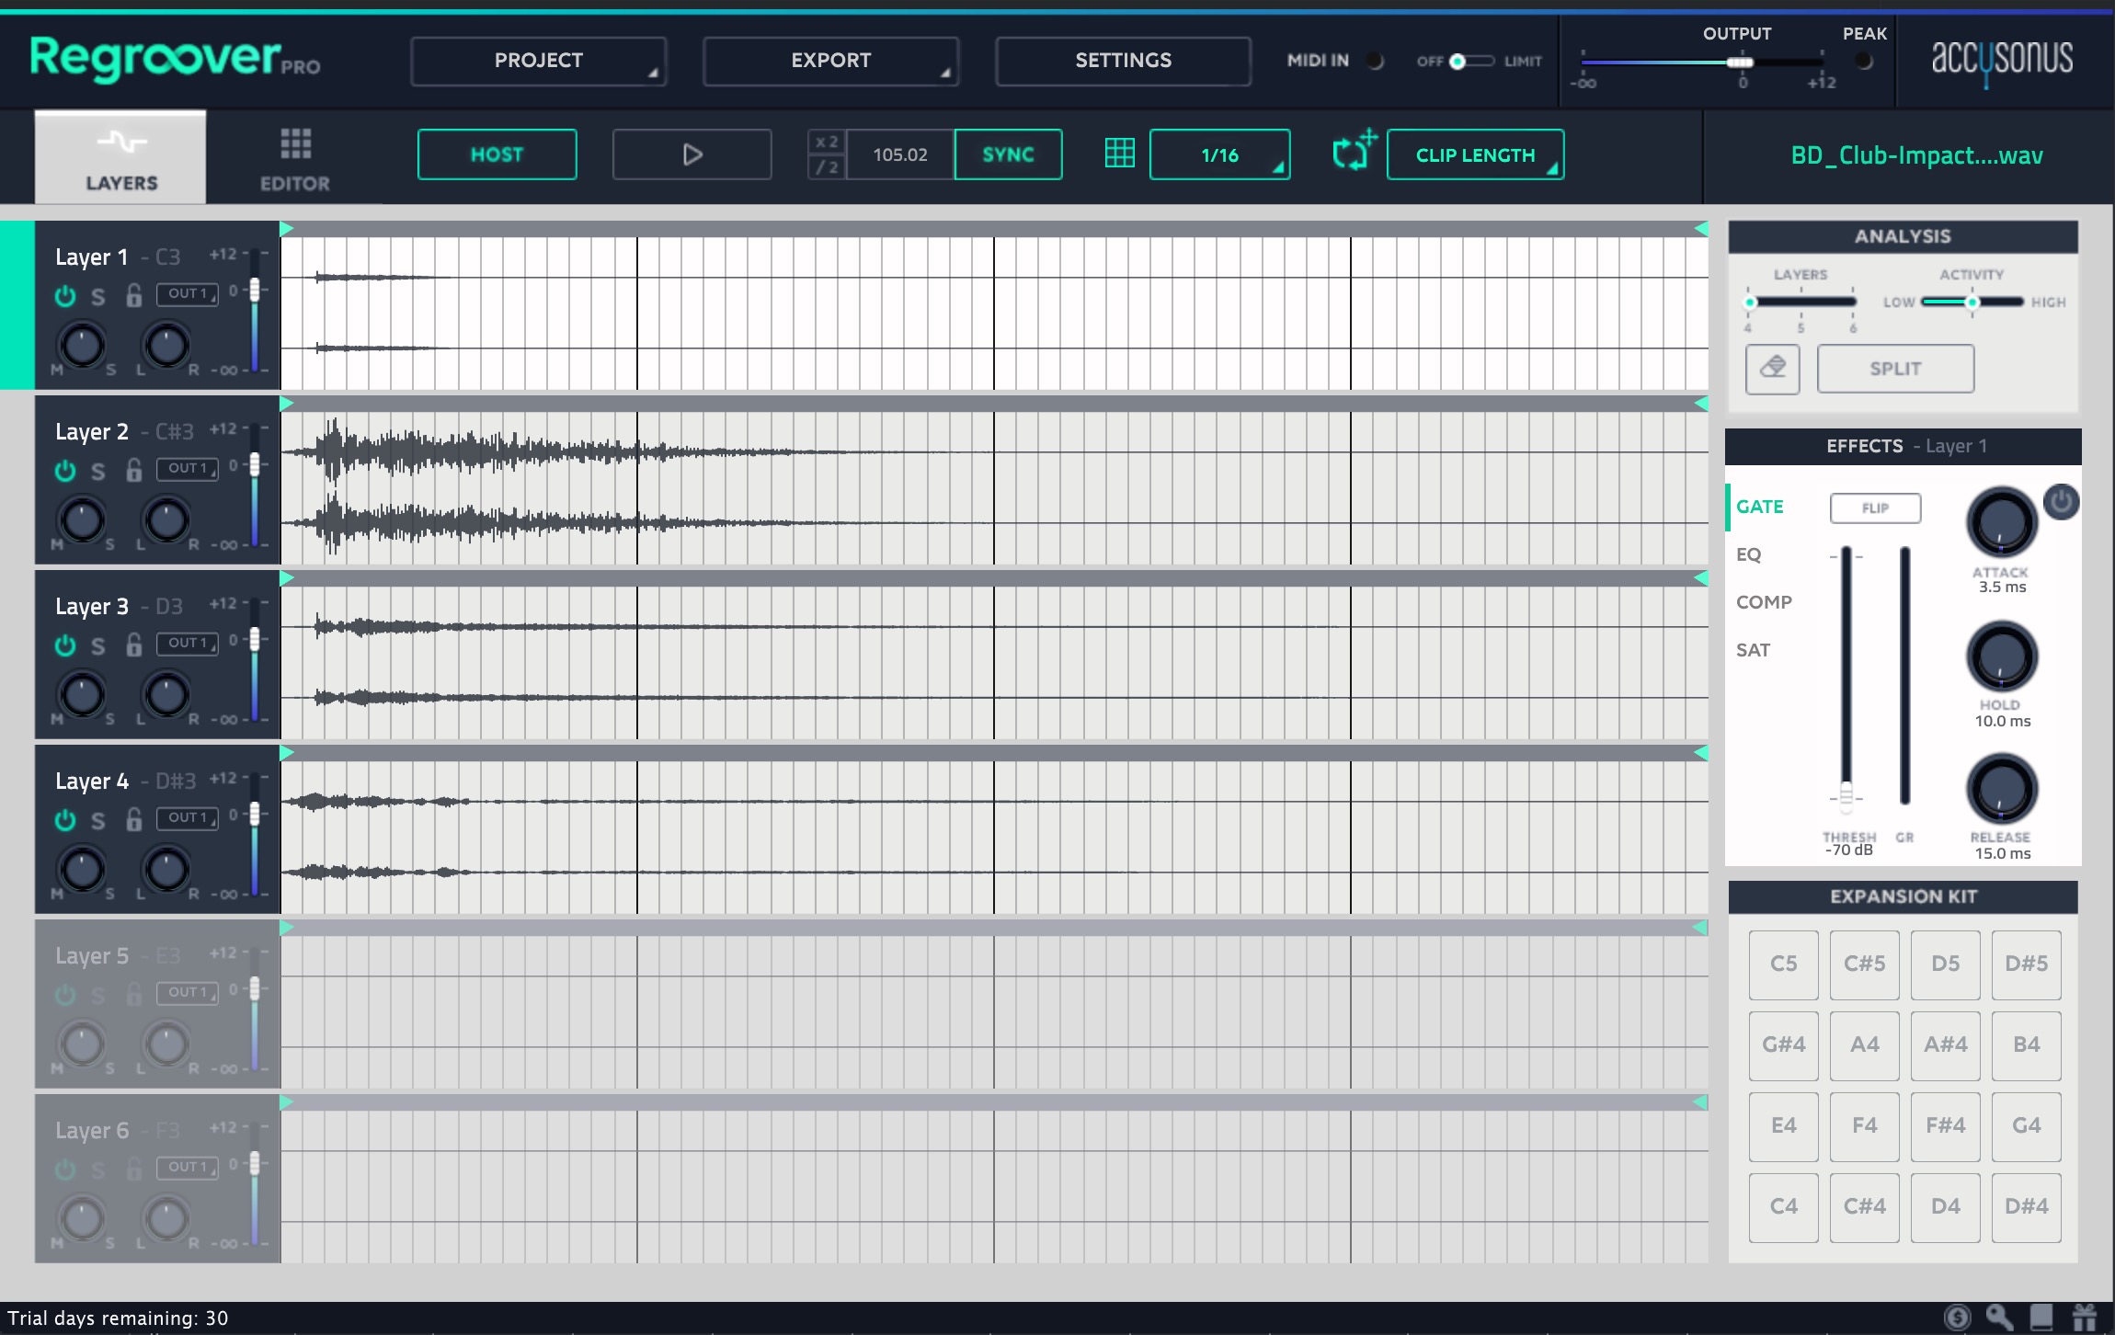This screenshot has height=1335, width=2115.
Task: Click the C5 expansion kit pad
Action: point(1783,964)
